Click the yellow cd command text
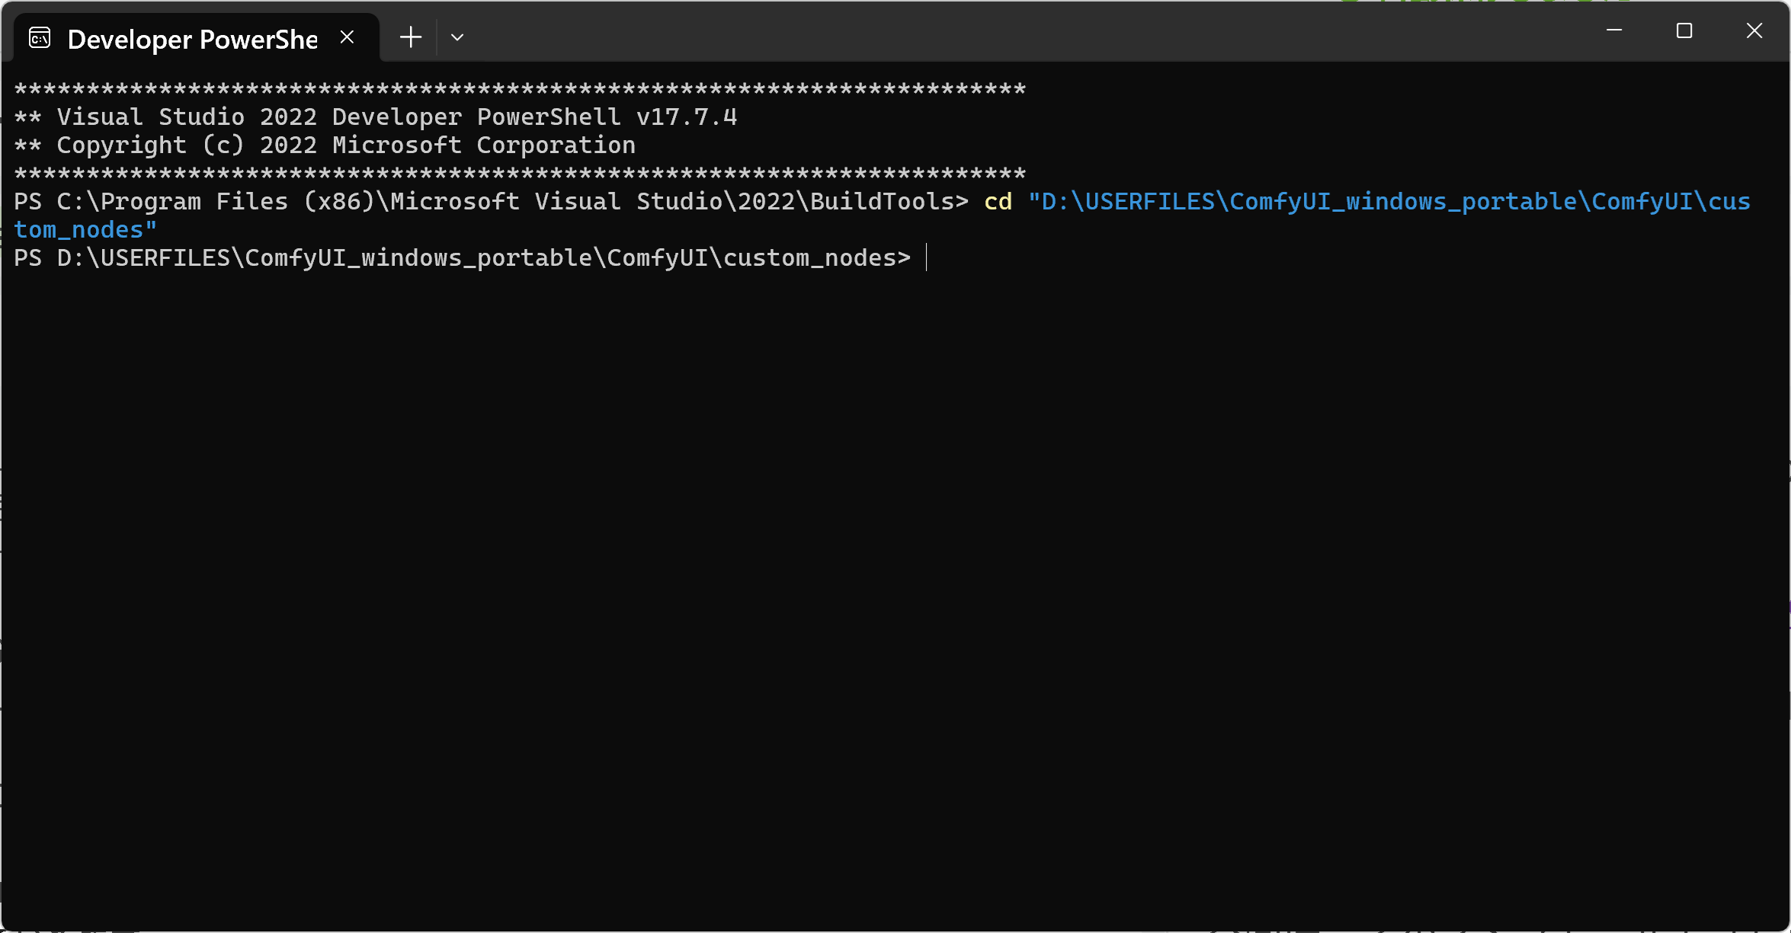Viewport: 1791px width, 933px height. coord(997,201)
